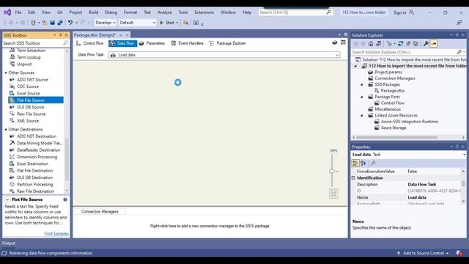Select Flat File Destination component
The height and width of the screenshot is (264, 469).
coord(34,171)
